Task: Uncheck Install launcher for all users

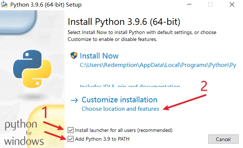Action: pyautogui.click(x=71, y=130)
